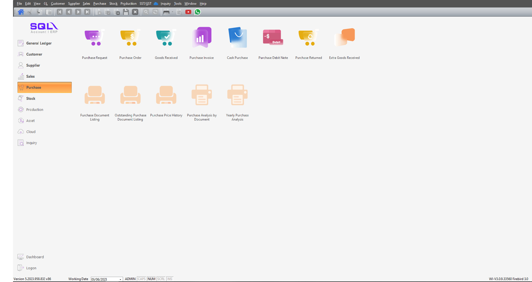
Task: Open the print button dropdown arrow
Action: point(172,12)
